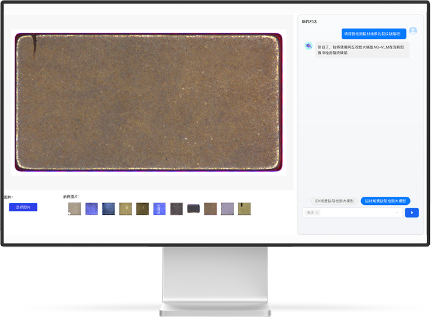Choose the fourth tan sample thumbnail

click(126, 208)
